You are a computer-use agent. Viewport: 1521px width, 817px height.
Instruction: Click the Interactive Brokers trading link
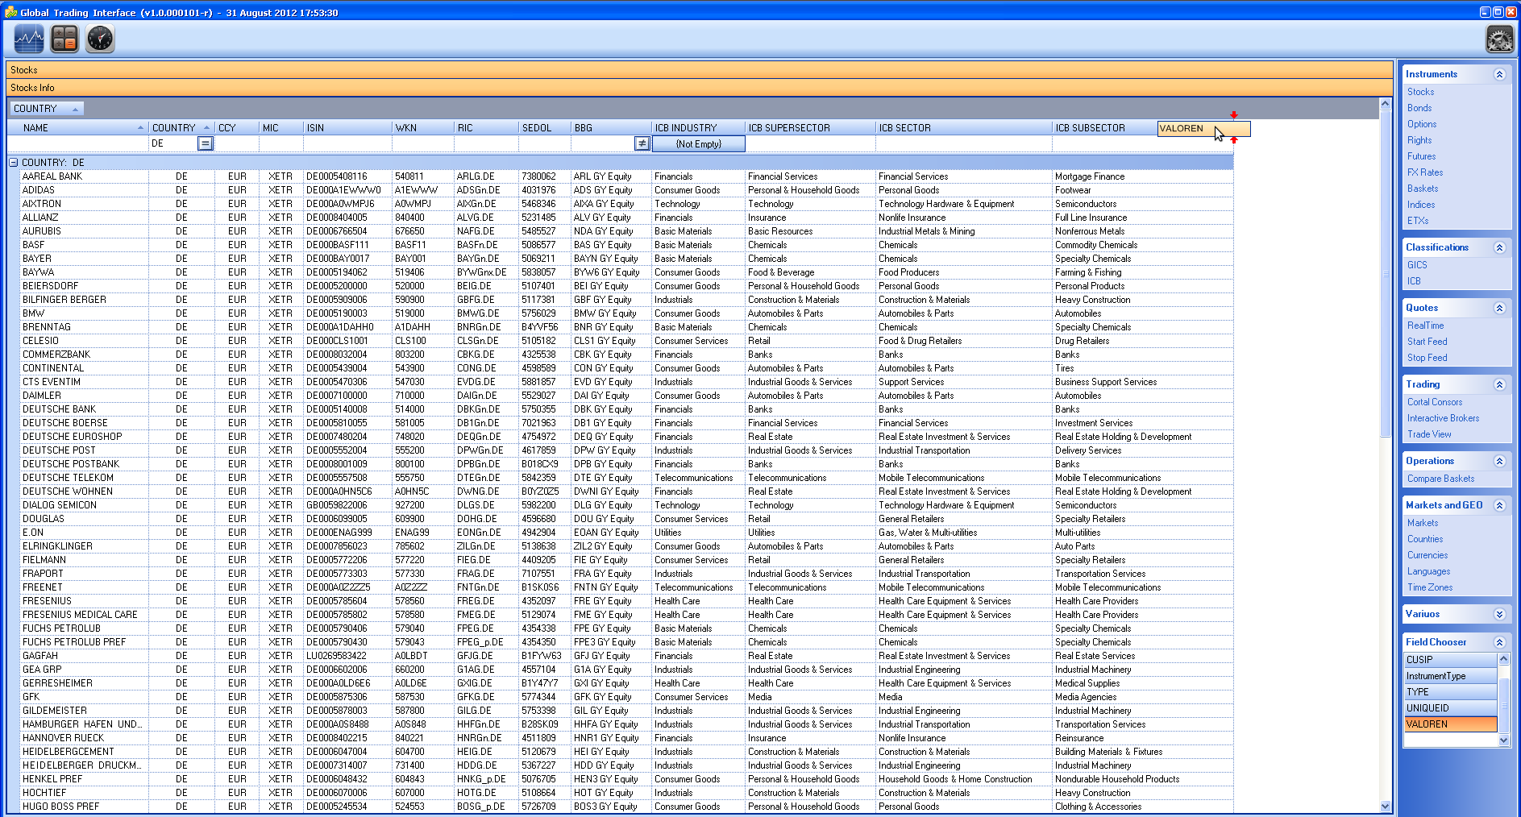tap(1443, 418)
